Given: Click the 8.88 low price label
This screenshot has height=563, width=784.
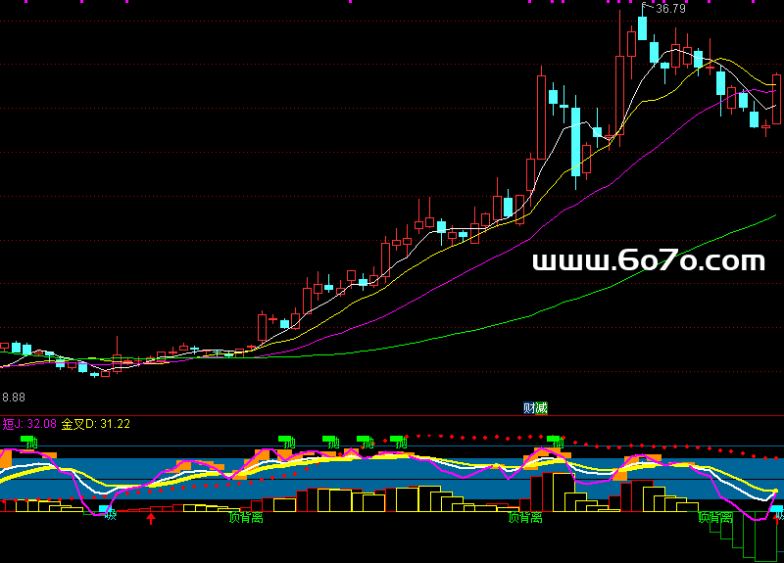Looking at the screenshot, I should coord(14,397).
